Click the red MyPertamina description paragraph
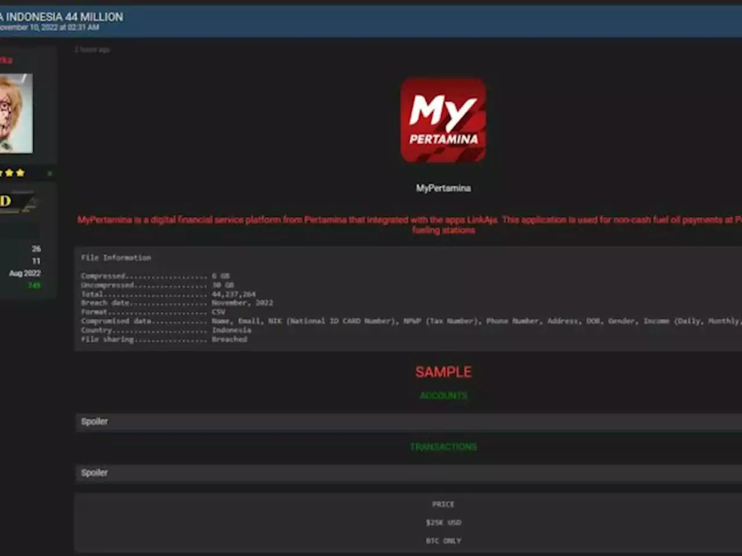The height and width of the screenshot is (556, 742). pos(409,225)
